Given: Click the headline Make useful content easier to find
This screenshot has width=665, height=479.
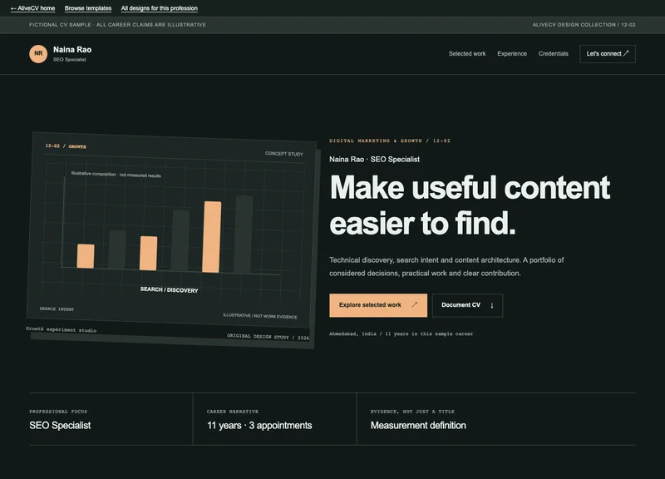Looking at the screenshot, I should [x=470, y=205].
